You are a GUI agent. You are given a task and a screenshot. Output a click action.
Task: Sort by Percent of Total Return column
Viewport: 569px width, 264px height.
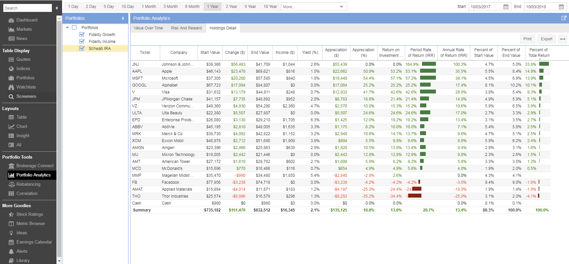pos(539,53)
